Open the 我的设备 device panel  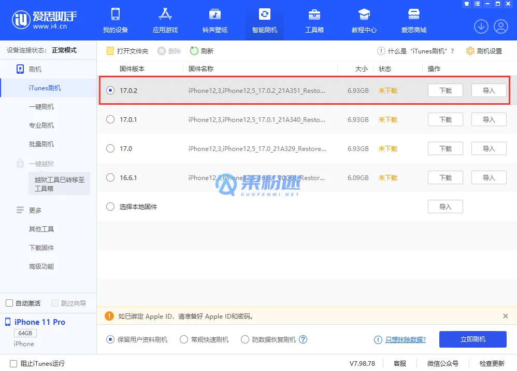[x=115, y=20]
